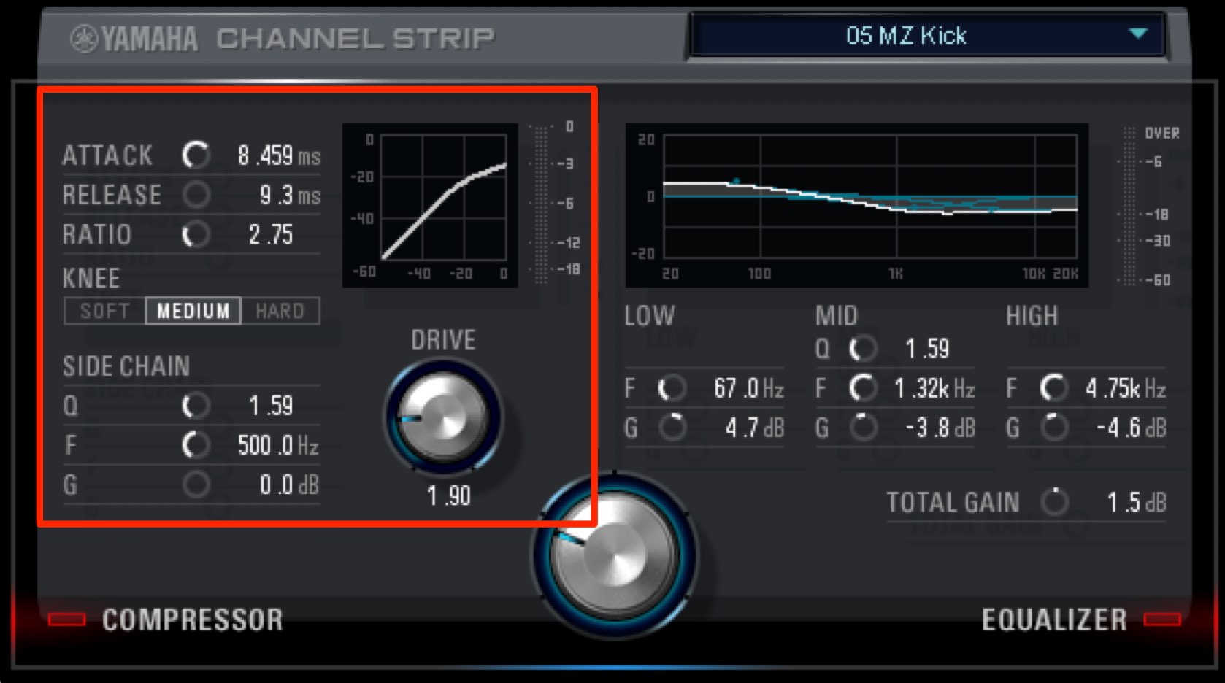Click the Total Gain knob

[x=1054, y=502]
